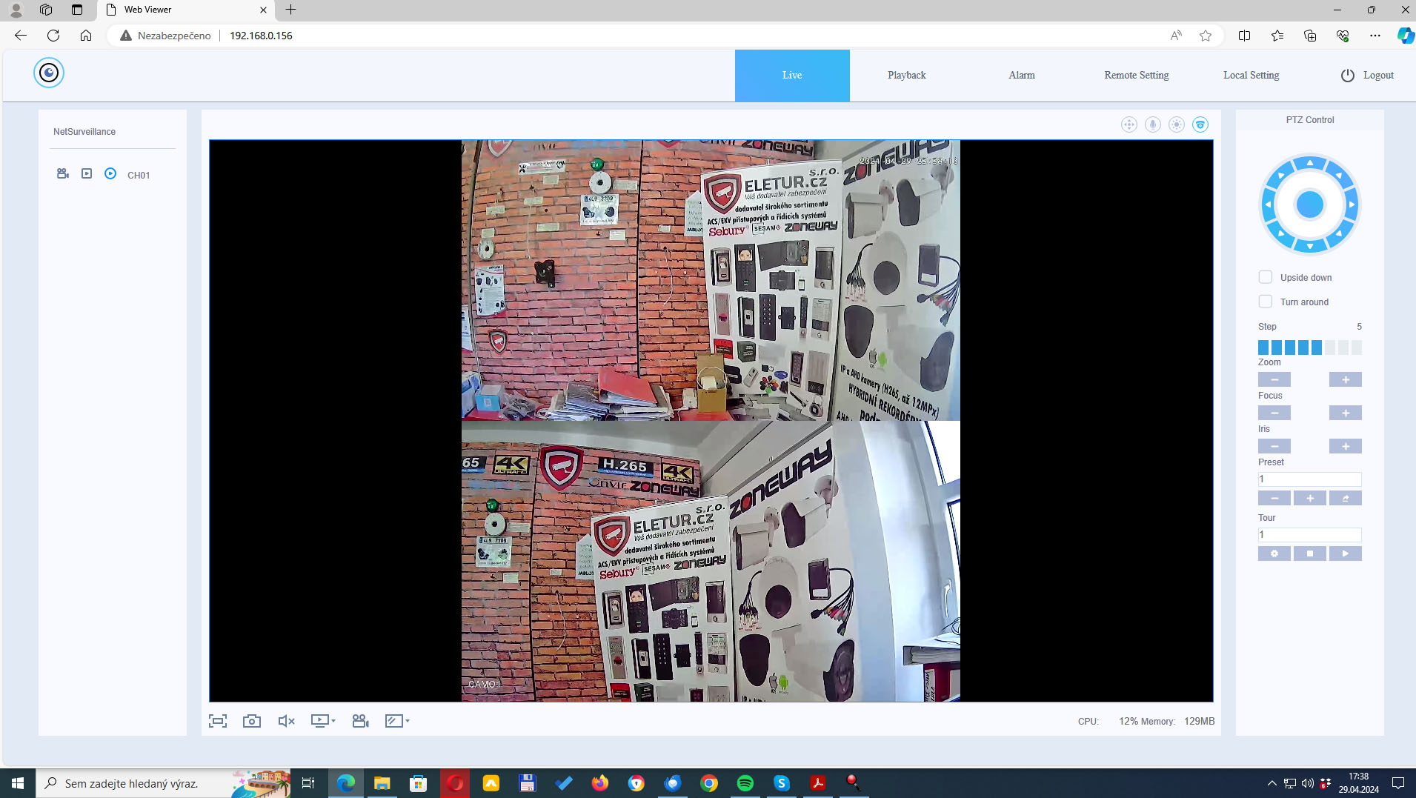1416x798 pixels.
Task: Take a snapshot with the camera icon
Action: (x=252, y=721)
